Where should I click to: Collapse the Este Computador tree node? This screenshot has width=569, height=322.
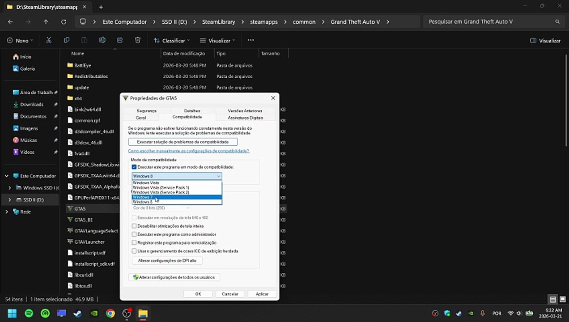pos(6,176)
